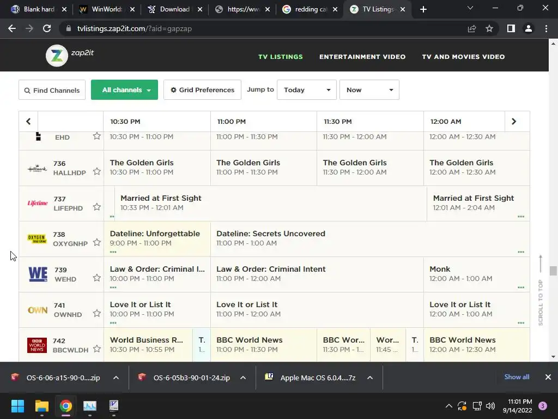The image size is (558, 419).
Task: Select Entertainment Video nav item
Action: 362,57
